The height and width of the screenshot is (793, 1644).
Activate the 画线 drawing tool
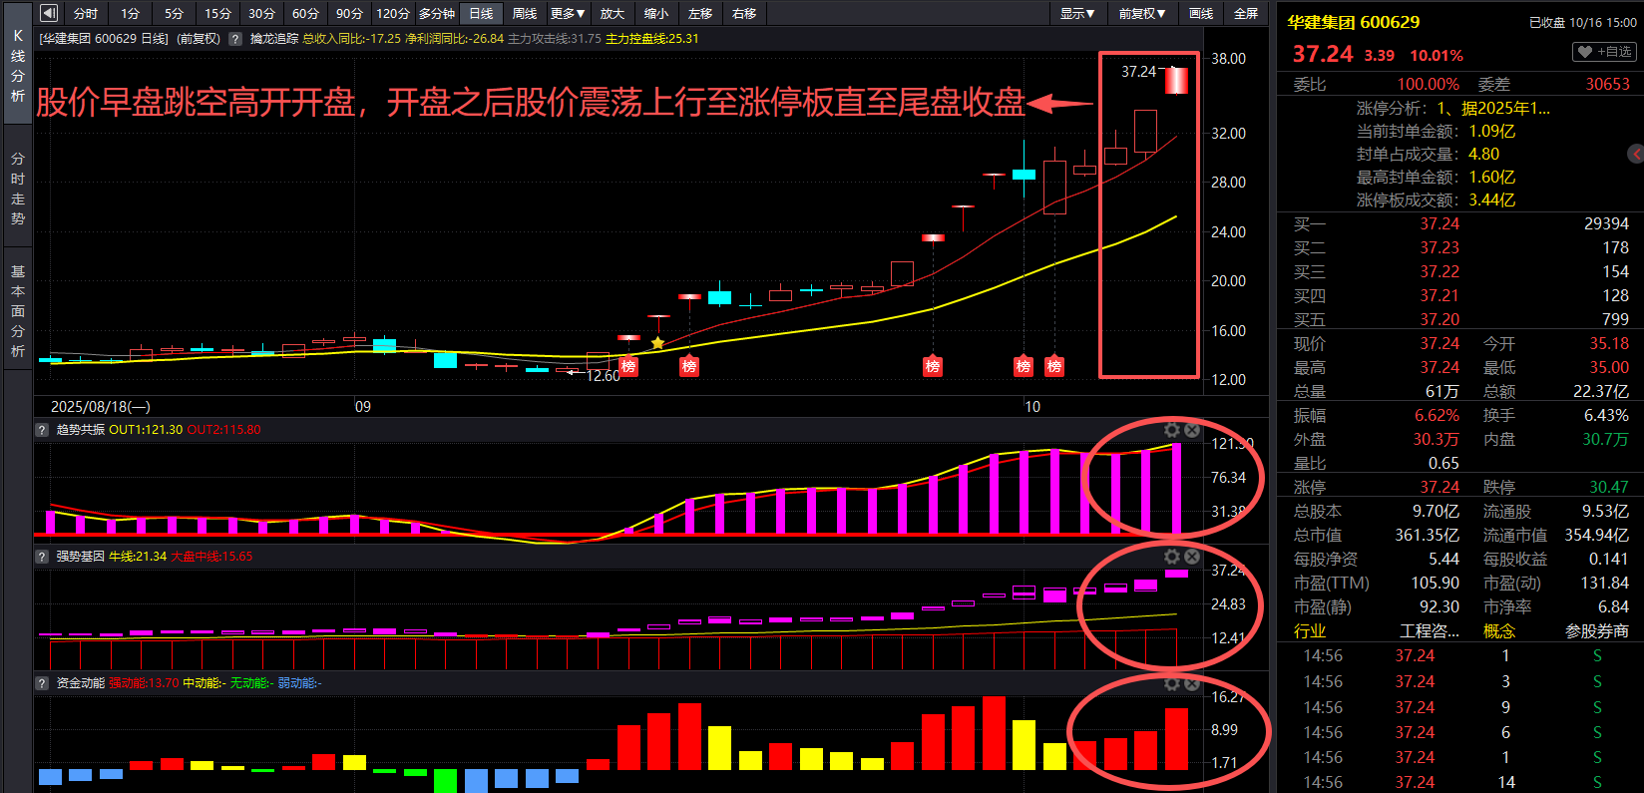[x=1201, y=13]
